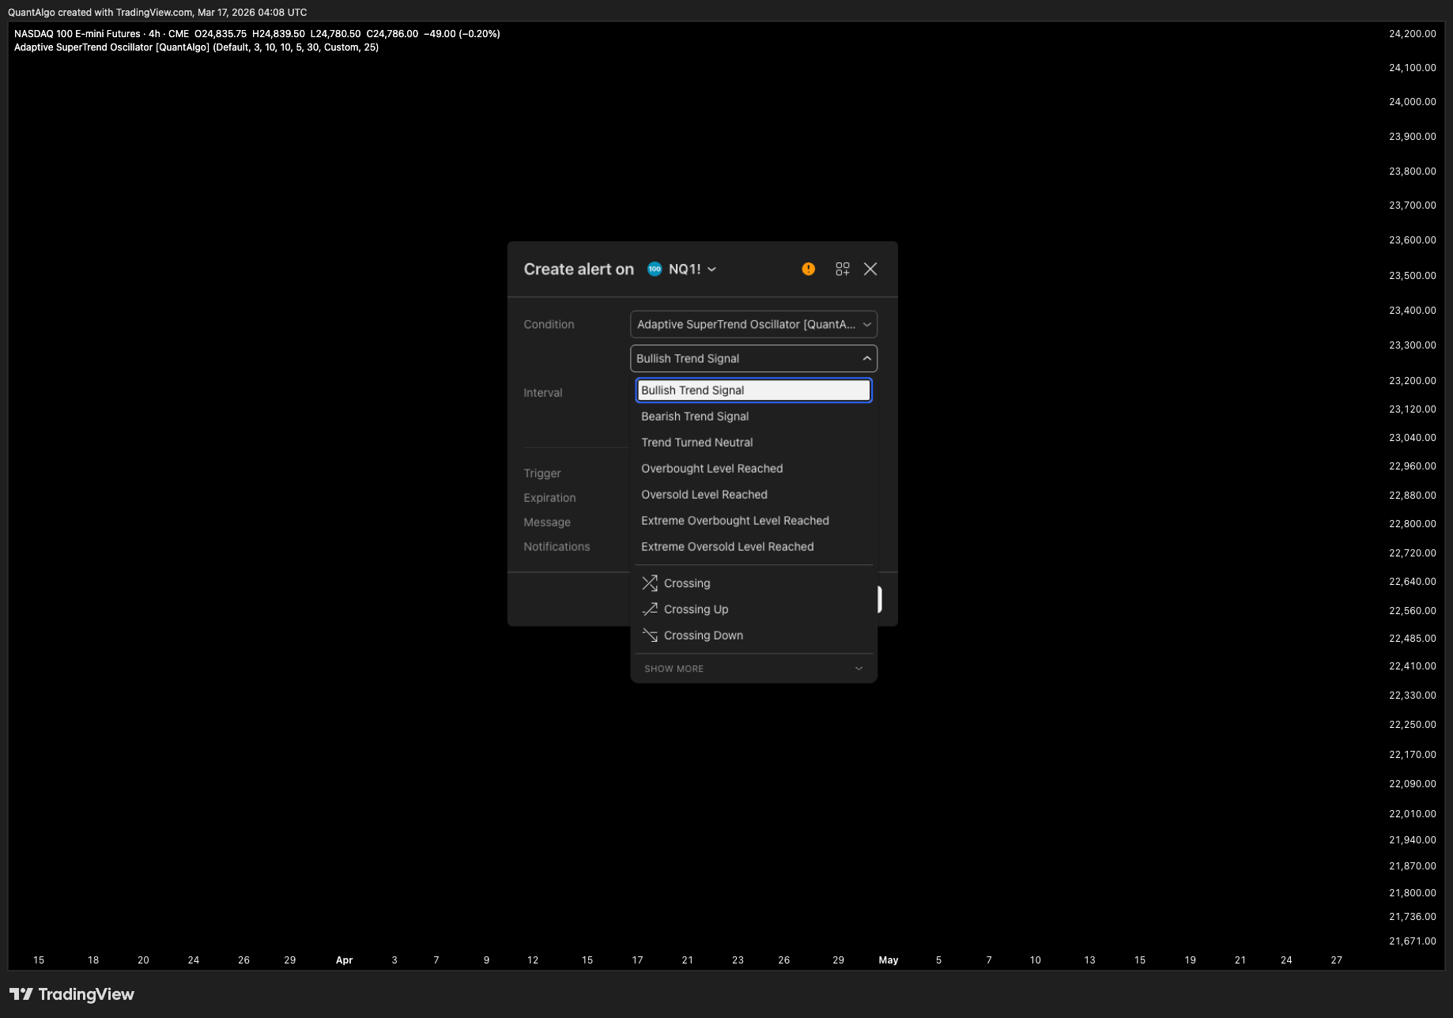Expand SHOW MORE in the condition list

click(753, 669)
